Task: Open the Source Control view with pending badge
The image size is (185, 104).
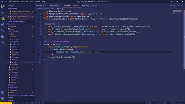Action: pos(3,18)
